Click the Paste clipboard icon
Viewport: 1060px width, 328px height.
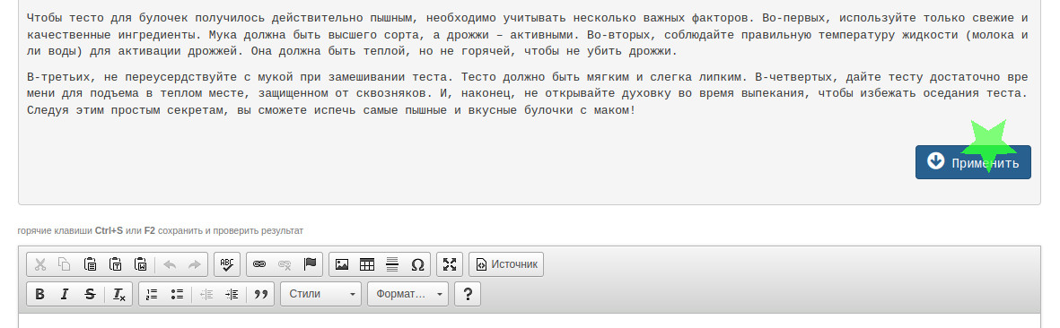[x=90, y=264]
